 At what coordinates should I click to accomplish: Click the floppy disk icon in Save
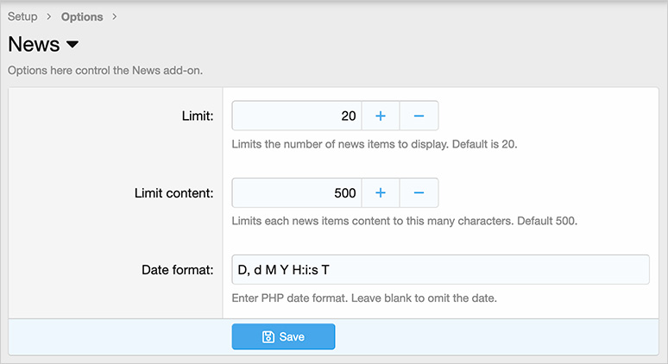[x=268, y=337]
